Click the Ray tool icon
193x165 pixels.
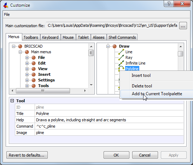[121, 57]
